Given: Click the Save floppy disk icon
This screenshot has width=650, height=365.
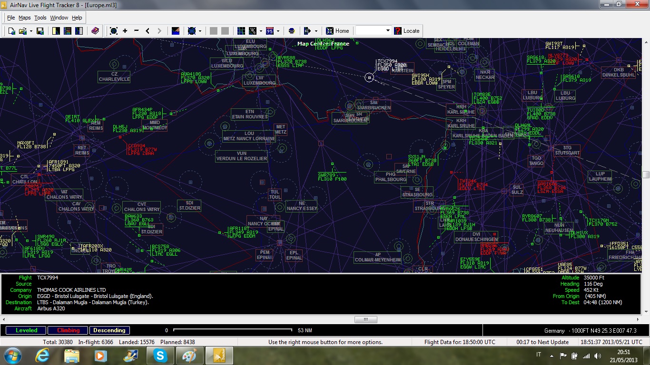Looking at the screenshot, I should [40, 31].
